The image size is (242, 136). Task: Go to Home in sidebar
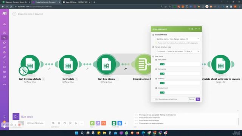5,24
